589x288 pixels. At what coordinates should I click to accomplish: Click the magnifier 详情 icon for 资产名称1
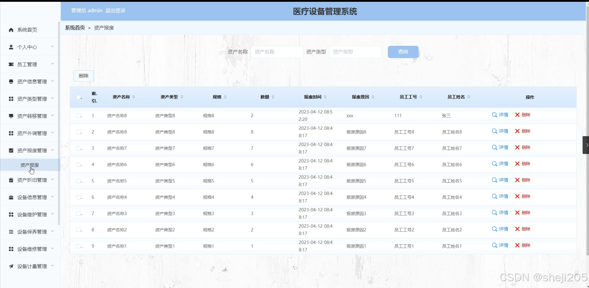(494, 246)
